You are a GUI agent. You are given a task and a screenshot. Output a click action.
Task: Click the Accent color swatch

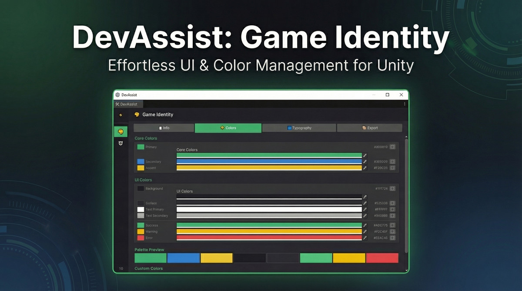click(141, 168)
